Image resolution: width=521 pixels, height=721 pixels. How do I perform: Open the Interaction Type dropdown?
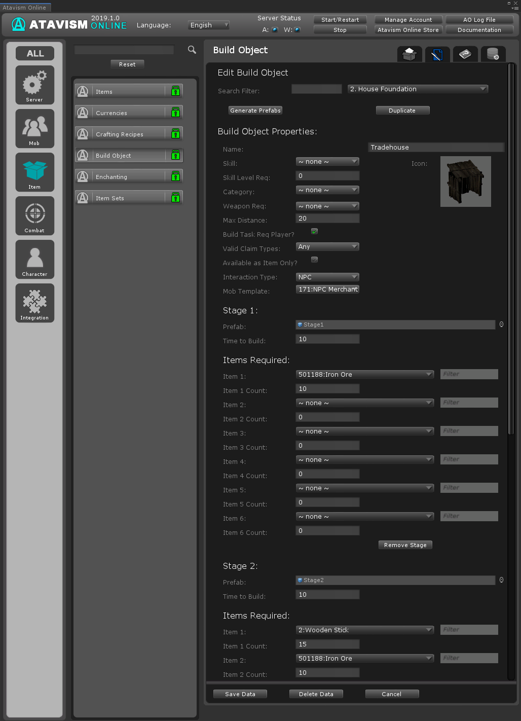pyautogui.click(x=327, y=277)
